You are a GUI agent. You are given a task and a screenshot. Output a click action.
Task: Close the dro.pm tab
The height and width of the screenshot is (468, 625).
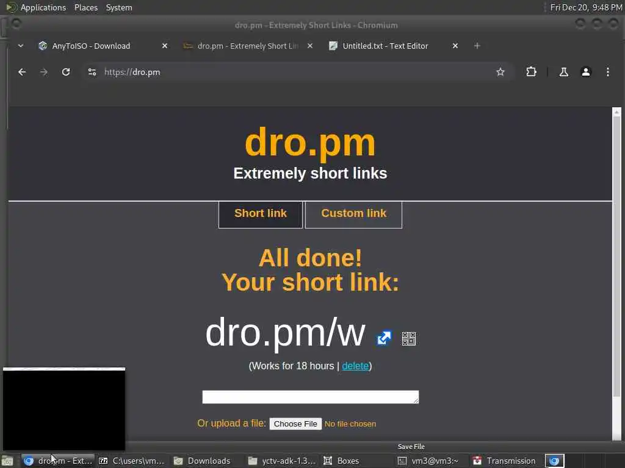tap(309, 46)
